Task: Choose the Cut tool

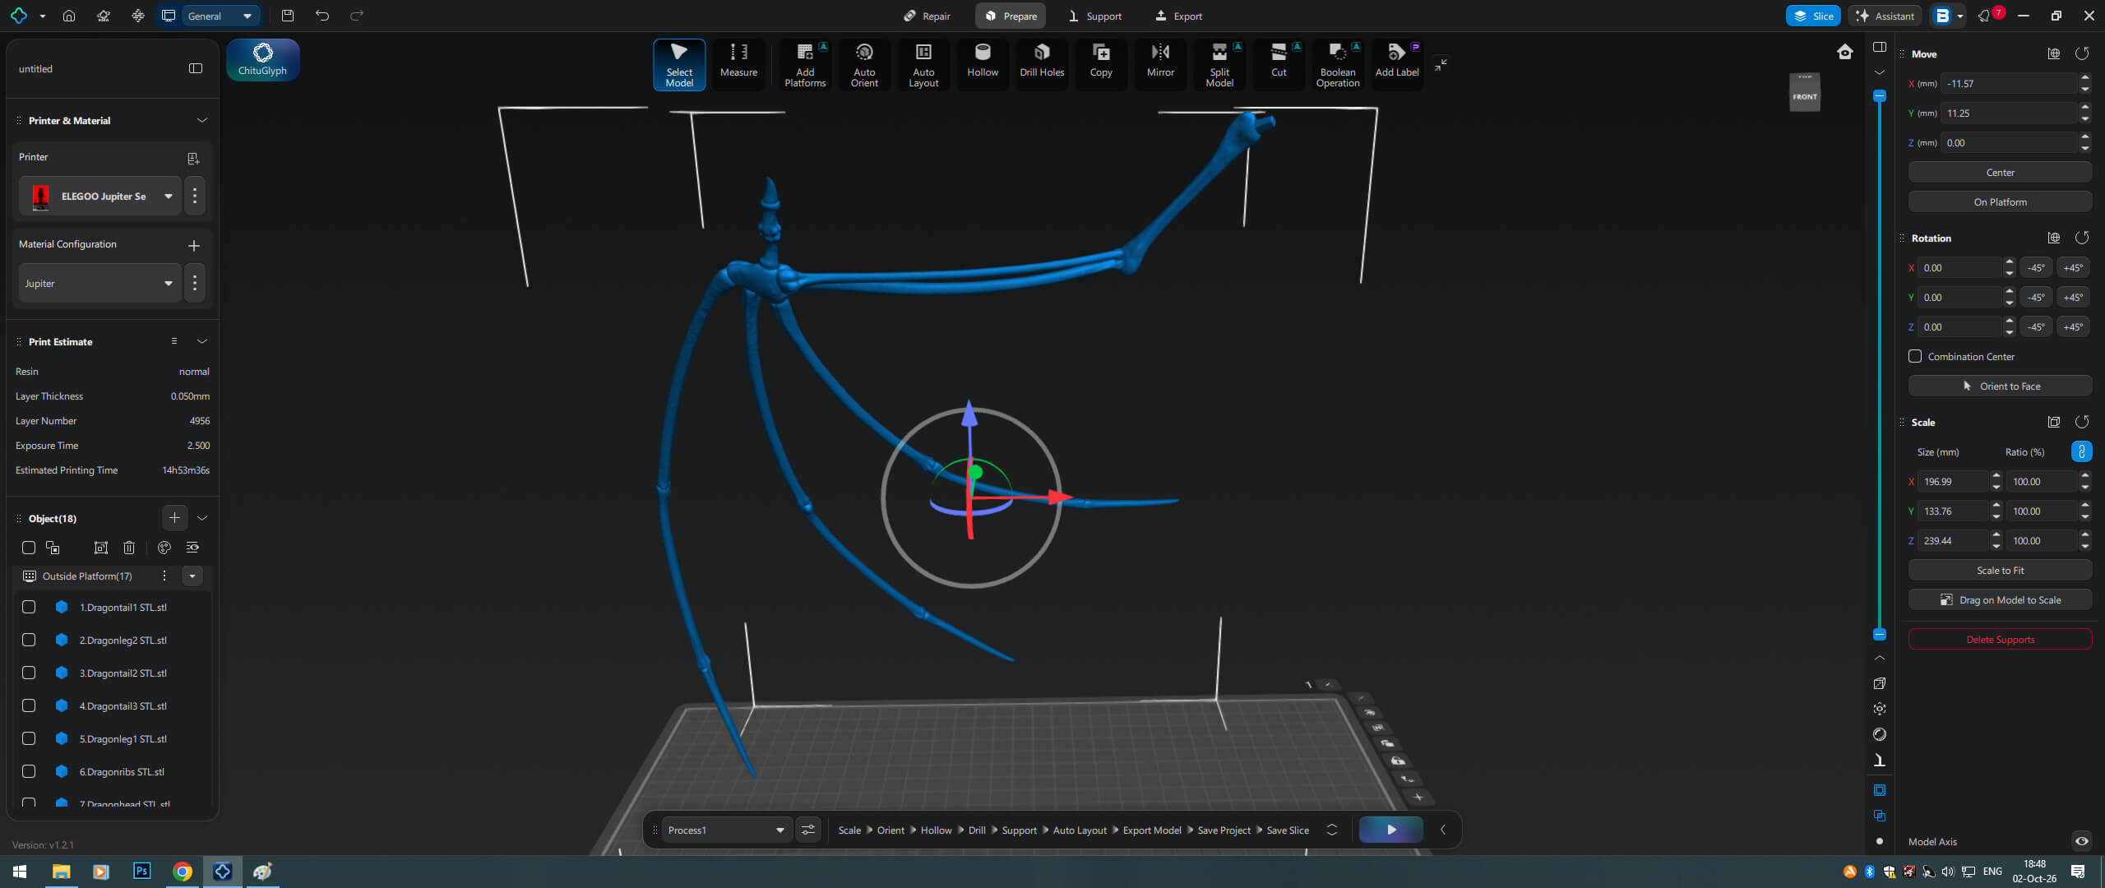Action: coord(1279,63)
